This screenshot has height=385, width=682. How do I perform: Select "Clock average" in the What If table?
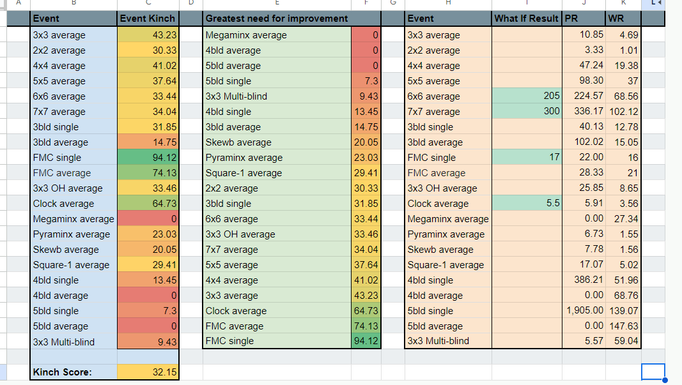448,204
